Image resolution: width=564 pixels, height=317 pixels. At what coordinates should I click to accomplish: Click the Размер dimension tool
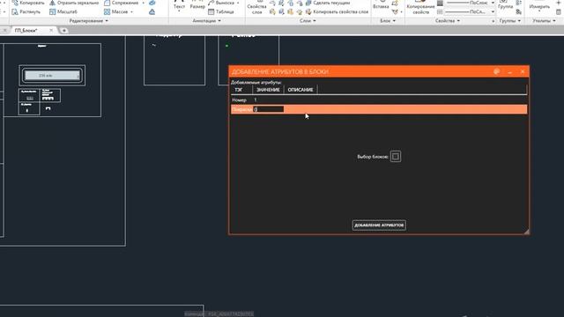(x=197, y=5)
